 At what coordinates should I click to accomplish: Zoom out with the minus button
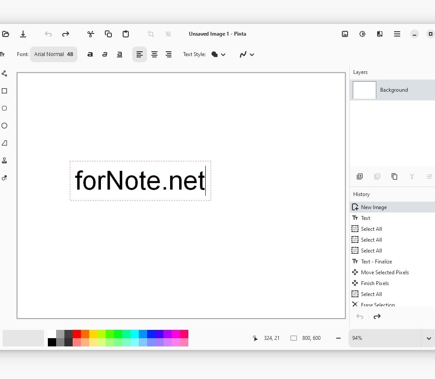[x=338, y=338]
